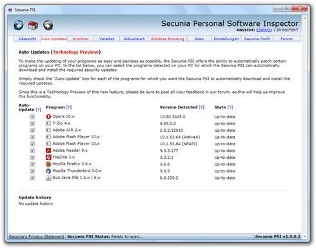Switch to the Unsicher tab

tap(81, 39)
